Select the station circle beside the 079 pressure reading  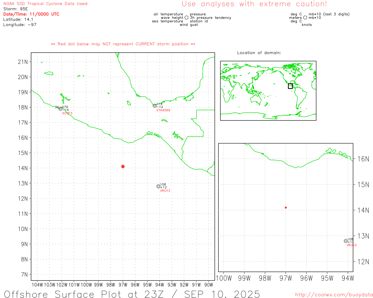60,109
